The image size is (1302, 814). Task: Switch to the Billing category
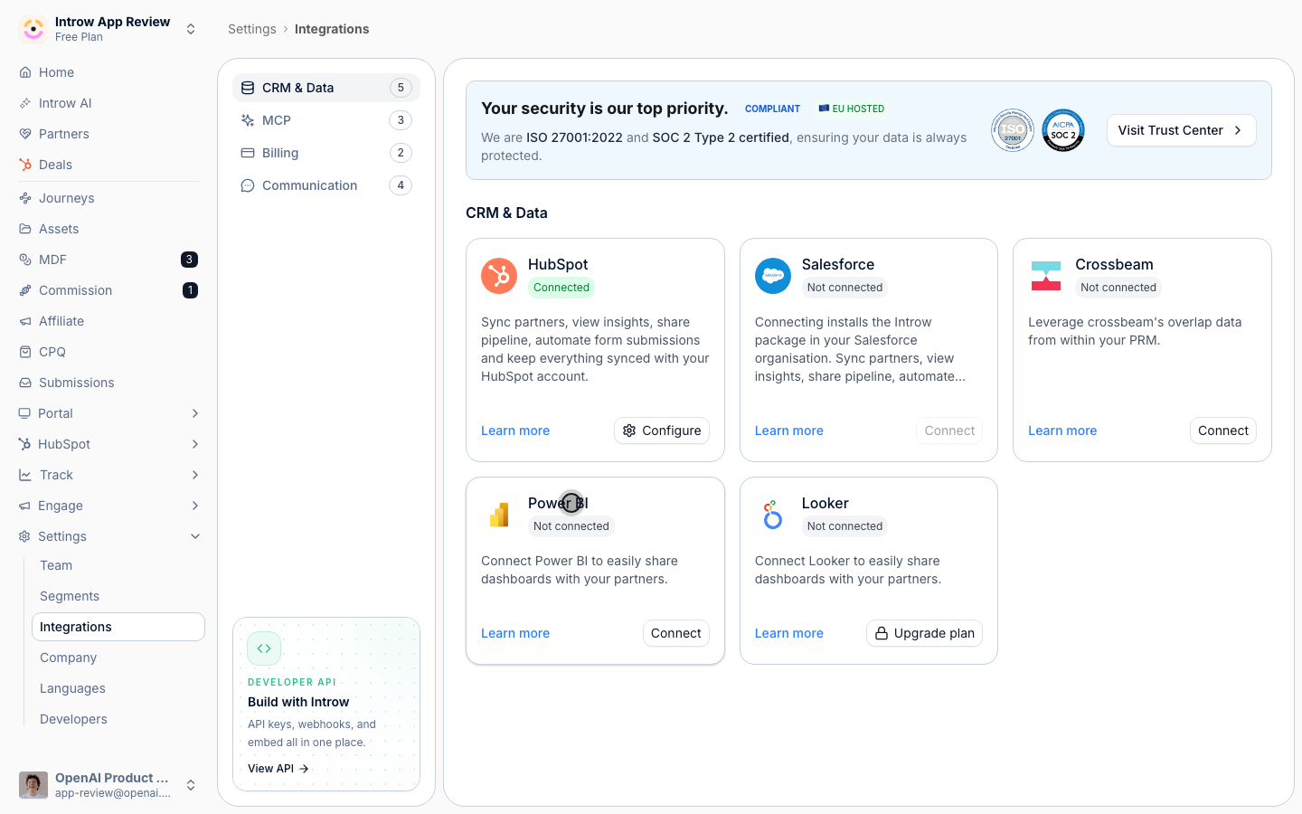pyautogui.click(x=326, y=153)
